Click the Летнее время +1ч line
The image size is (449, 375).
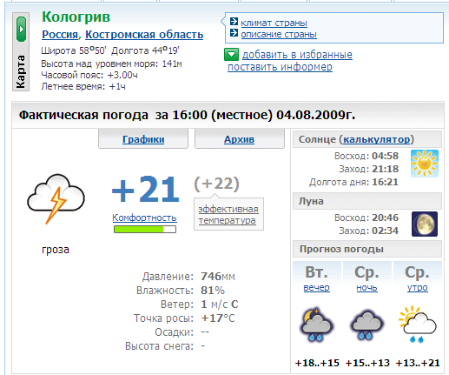pos(83,86)
